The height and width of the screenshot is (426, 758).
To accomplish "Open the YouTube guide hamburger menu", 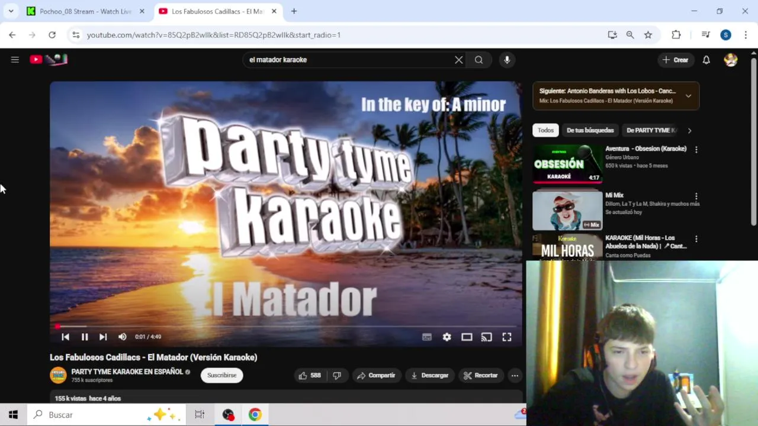I will (15, 60).
